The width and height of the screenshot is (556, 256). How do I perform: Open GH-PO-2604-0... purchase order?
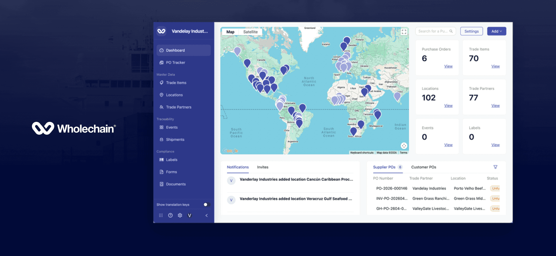click(x=391, y=209)
